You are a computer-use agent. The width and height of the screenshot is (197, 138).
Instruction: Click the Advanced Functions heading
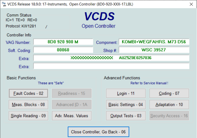click(x=122, y=78)
